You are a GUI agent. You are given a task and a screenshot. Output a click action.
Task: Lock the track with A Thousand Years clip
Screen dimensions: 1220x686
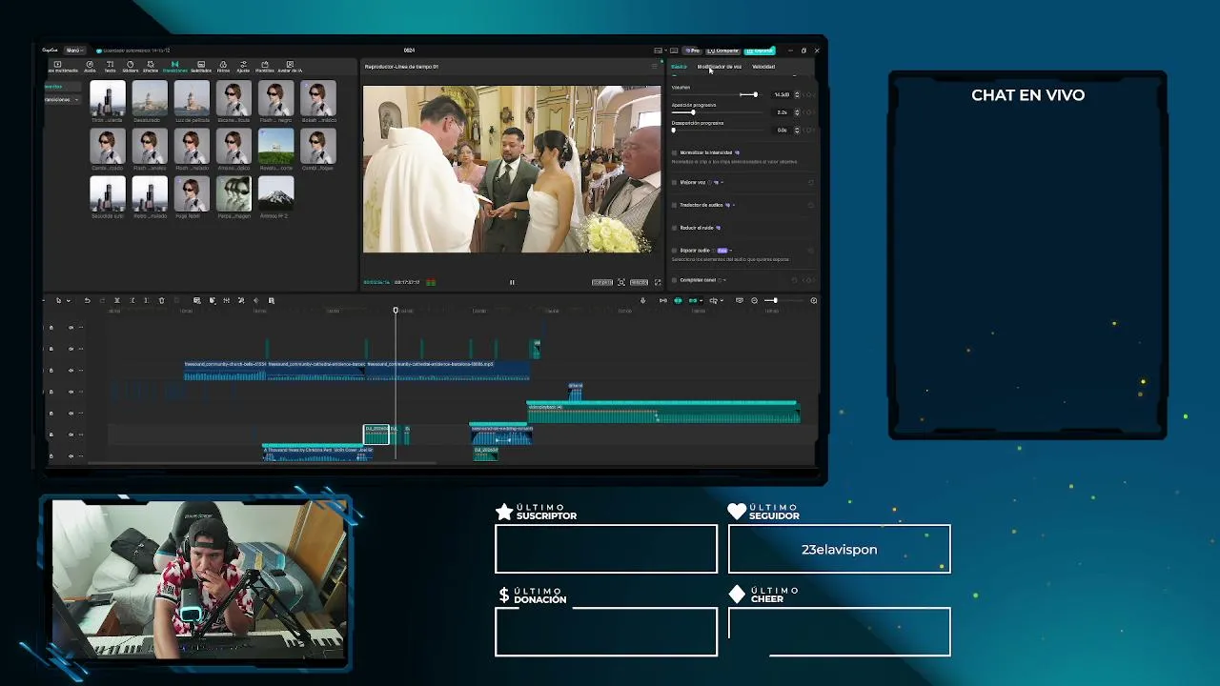coord(51,455)
